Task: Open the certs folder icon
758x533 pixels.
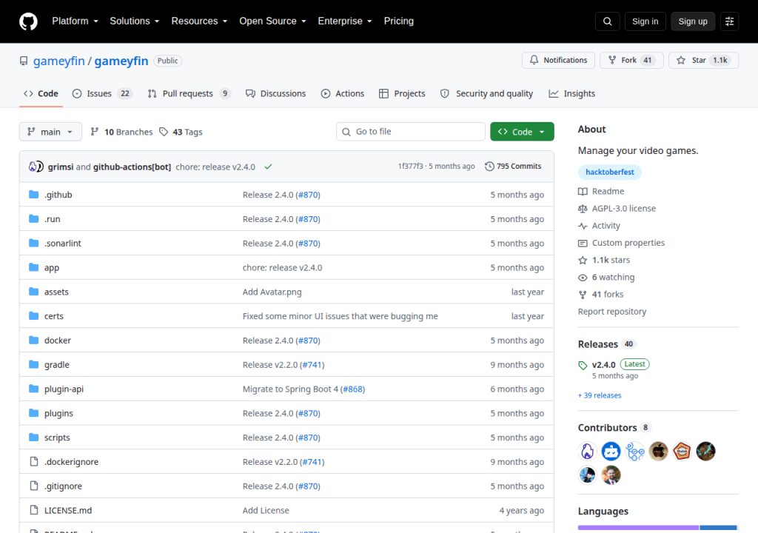Action: (x=34, y=316)
